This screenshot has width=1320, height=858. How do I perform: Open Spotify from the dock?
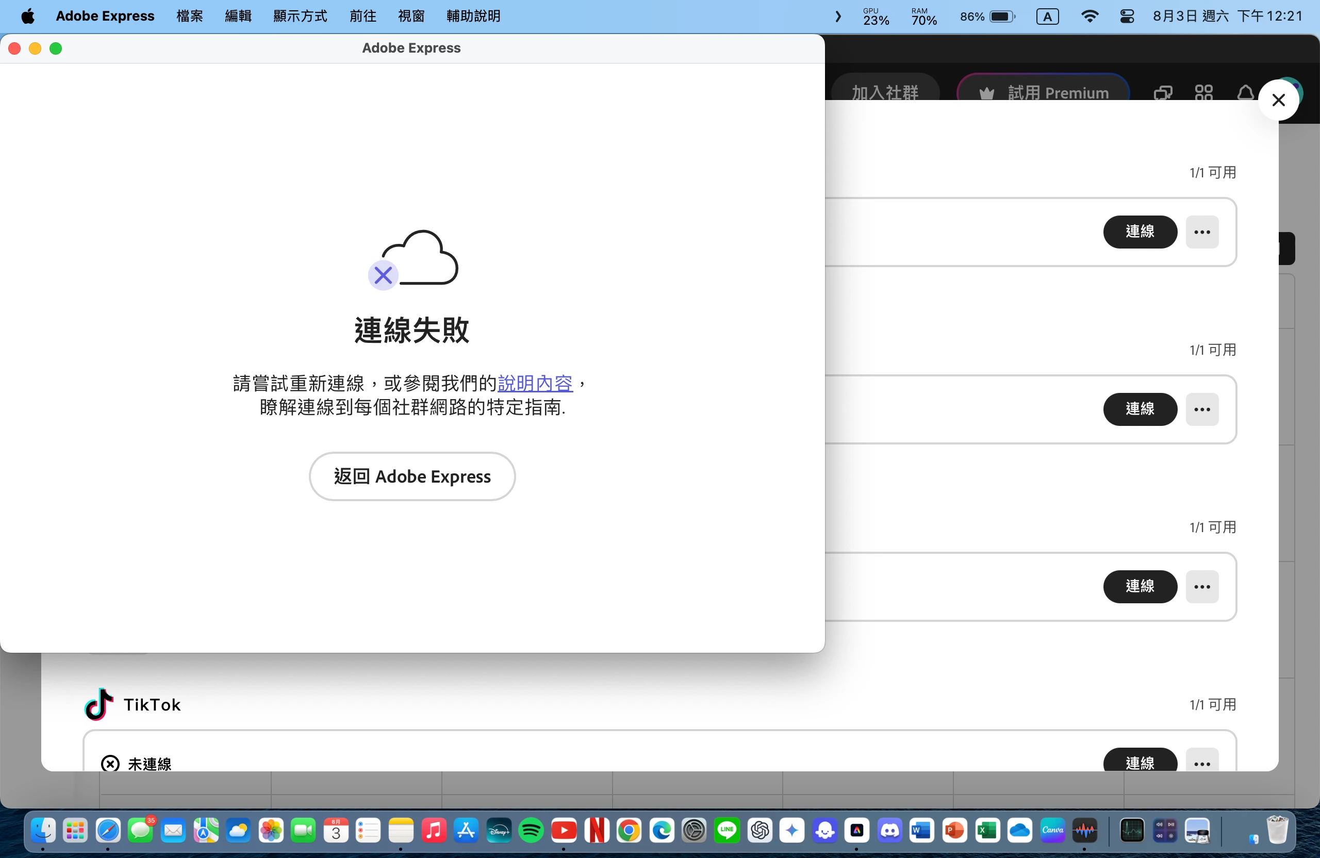tap(531, 830)
